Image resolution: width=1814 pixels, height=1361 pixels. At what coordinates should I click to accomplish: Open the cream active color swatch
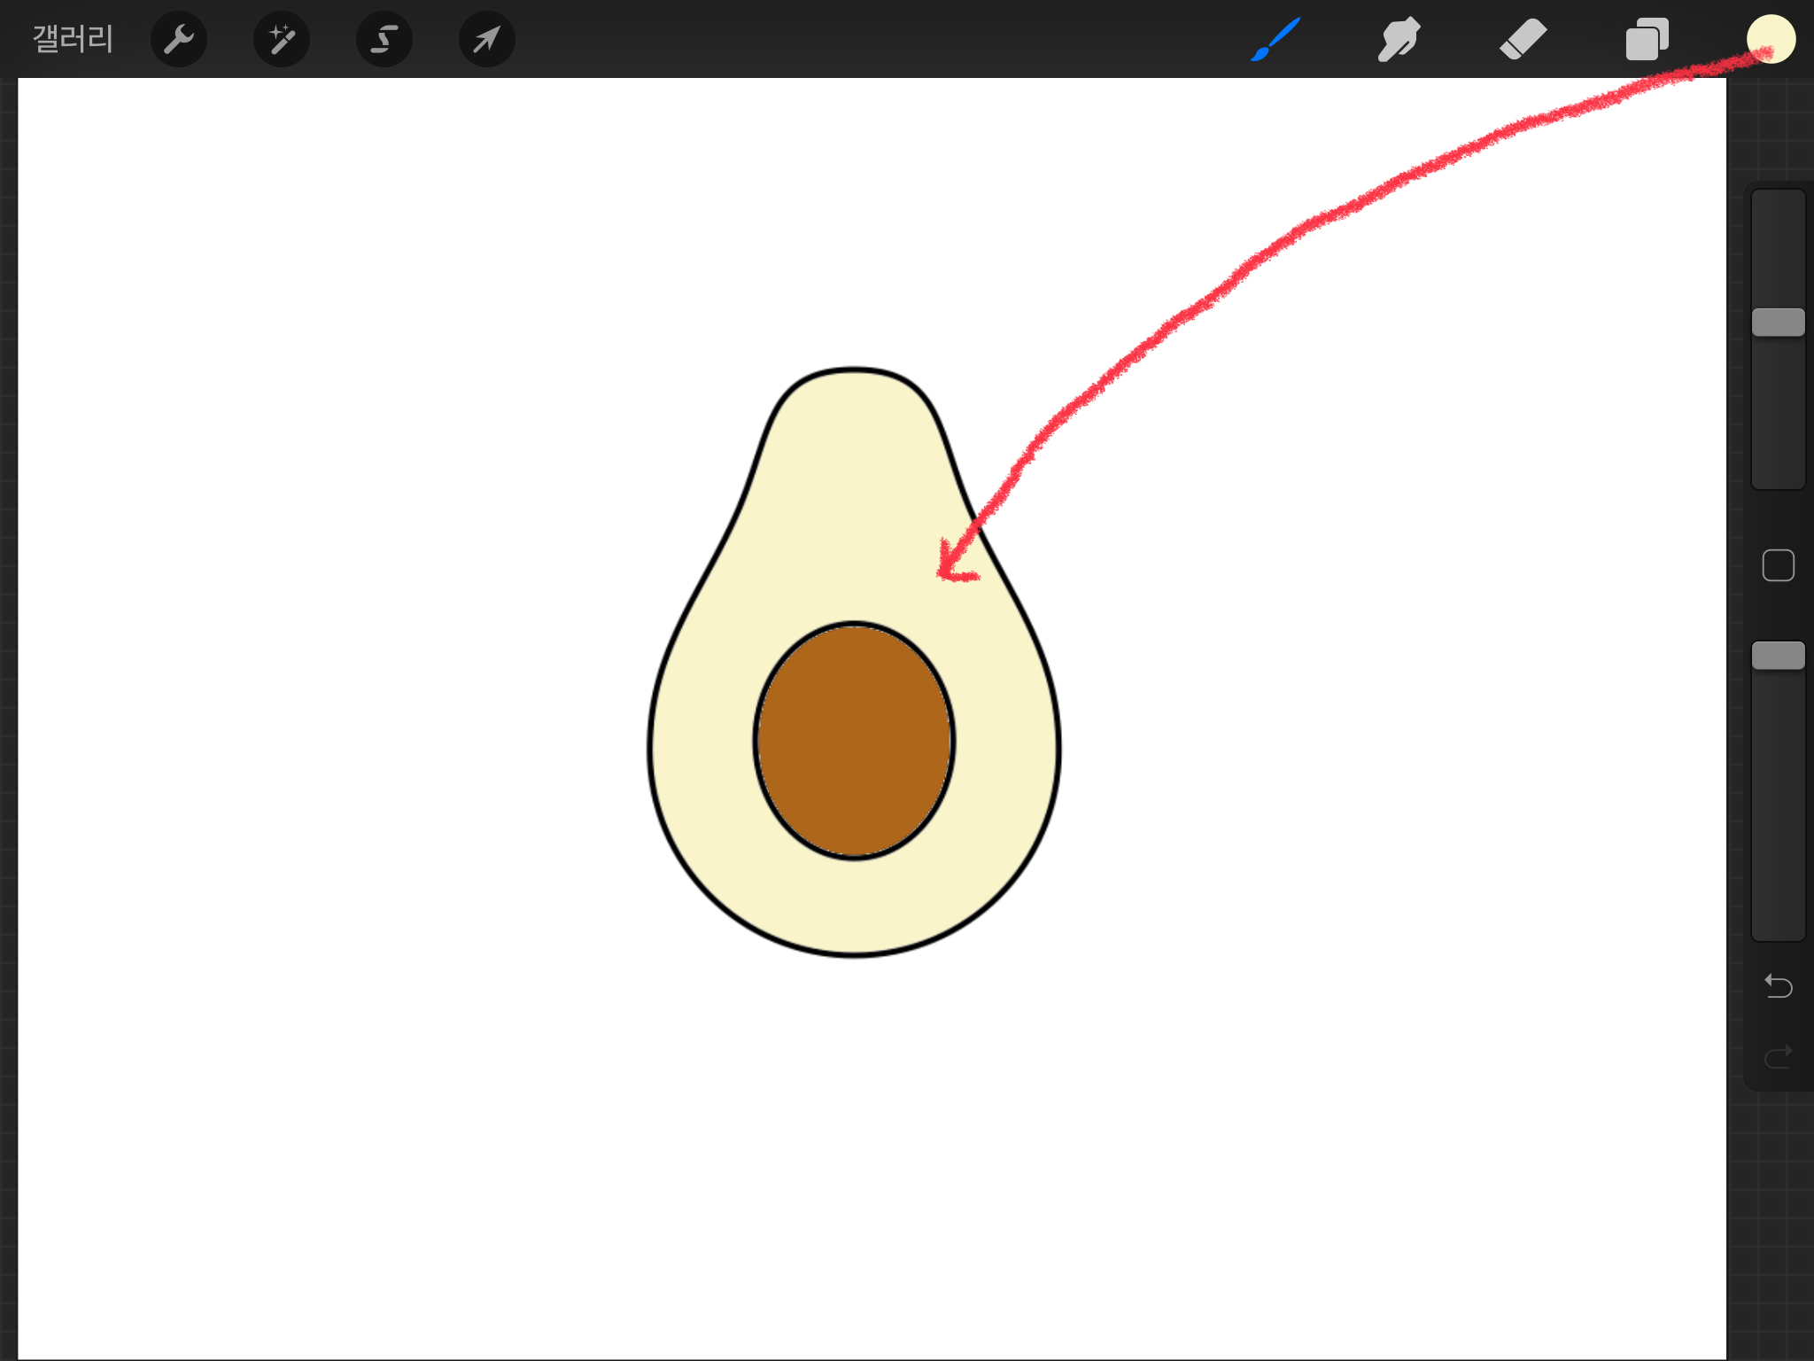click(1771, 39)
